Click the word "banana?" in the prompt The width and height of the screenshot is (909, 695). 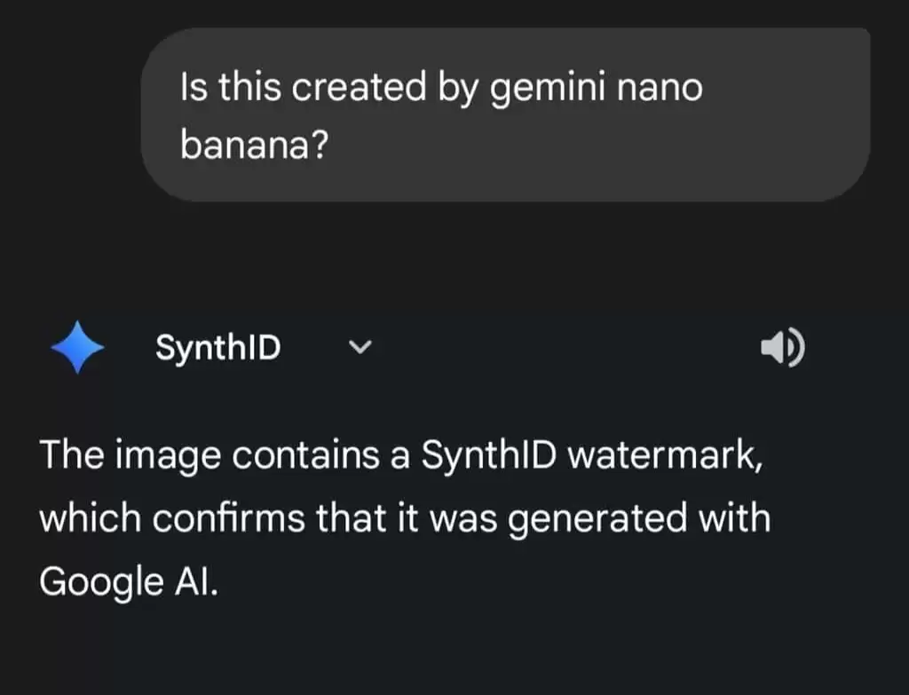(x=256, y=146)
